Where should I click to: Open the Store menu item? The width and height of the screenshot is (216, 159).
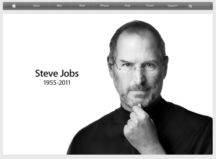click(x=37, y=6)
